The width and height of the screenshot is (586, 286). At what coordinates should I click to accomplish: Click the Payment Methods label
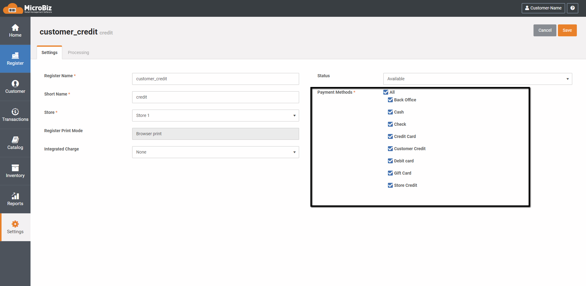[335, 92]
